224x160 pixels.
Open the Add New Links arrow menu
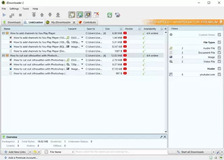(30, 152)
